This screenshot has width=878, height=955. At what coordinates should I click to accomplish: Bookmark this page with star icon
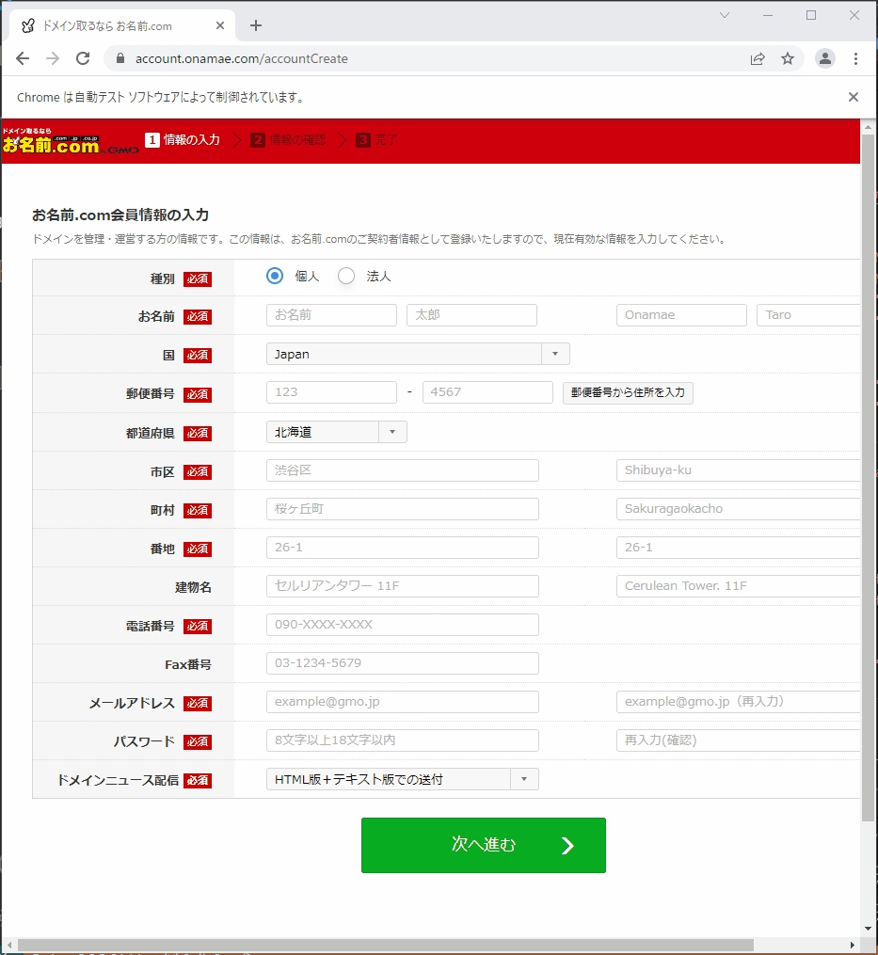[788, 58]
